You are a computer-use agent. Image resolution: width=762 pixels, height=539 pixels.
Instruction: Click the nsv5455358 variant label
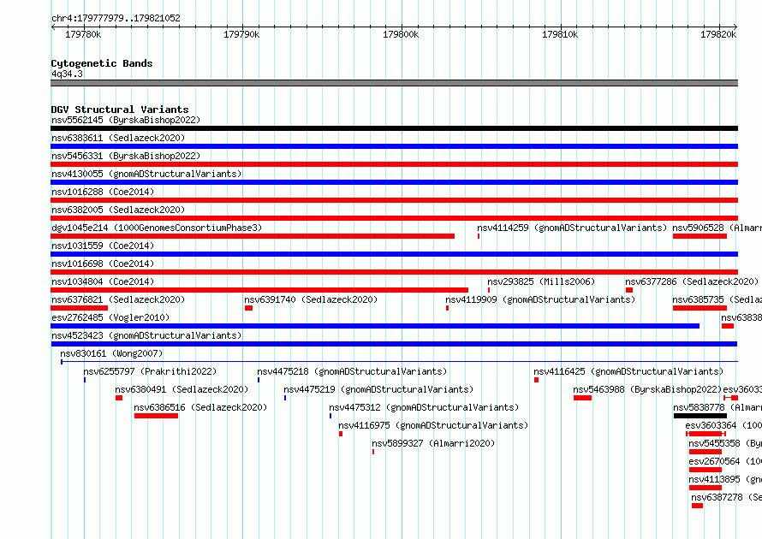point(725,443)
